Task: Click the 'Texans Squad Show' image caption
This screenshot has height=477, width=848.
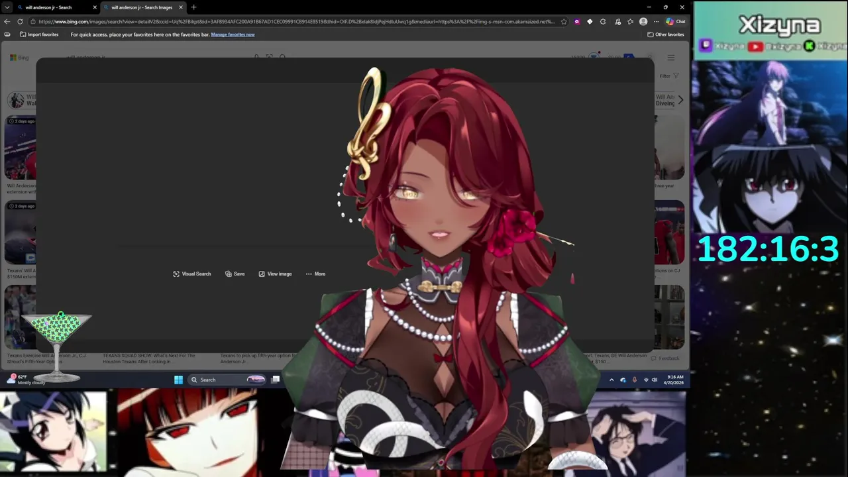Action: click(149, 358)
